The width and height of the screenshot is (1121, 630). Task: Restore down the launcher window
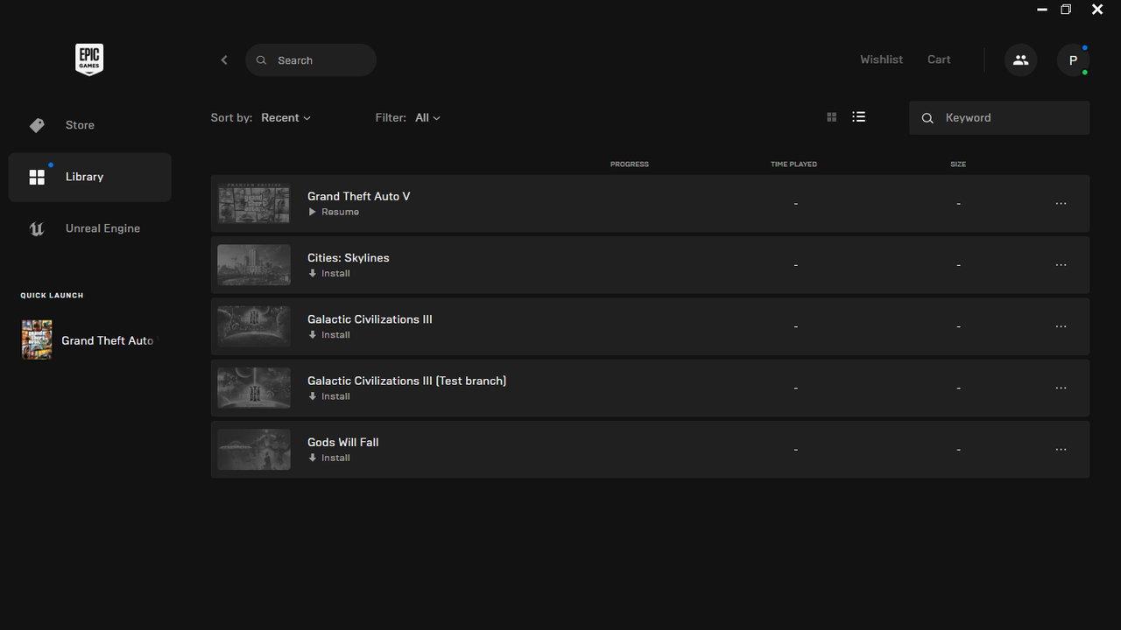click(x=1066, y=10)
